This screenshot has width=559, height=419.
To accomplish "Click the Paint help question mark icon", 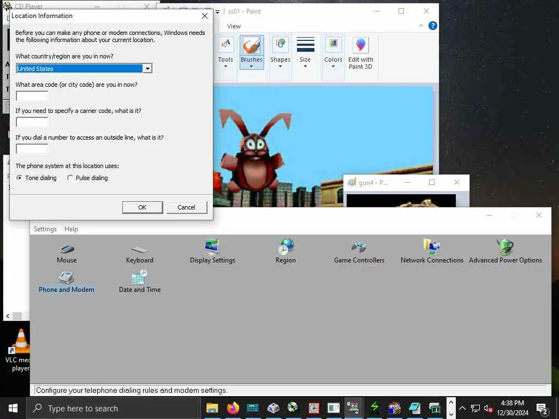I will pos(432,26).
